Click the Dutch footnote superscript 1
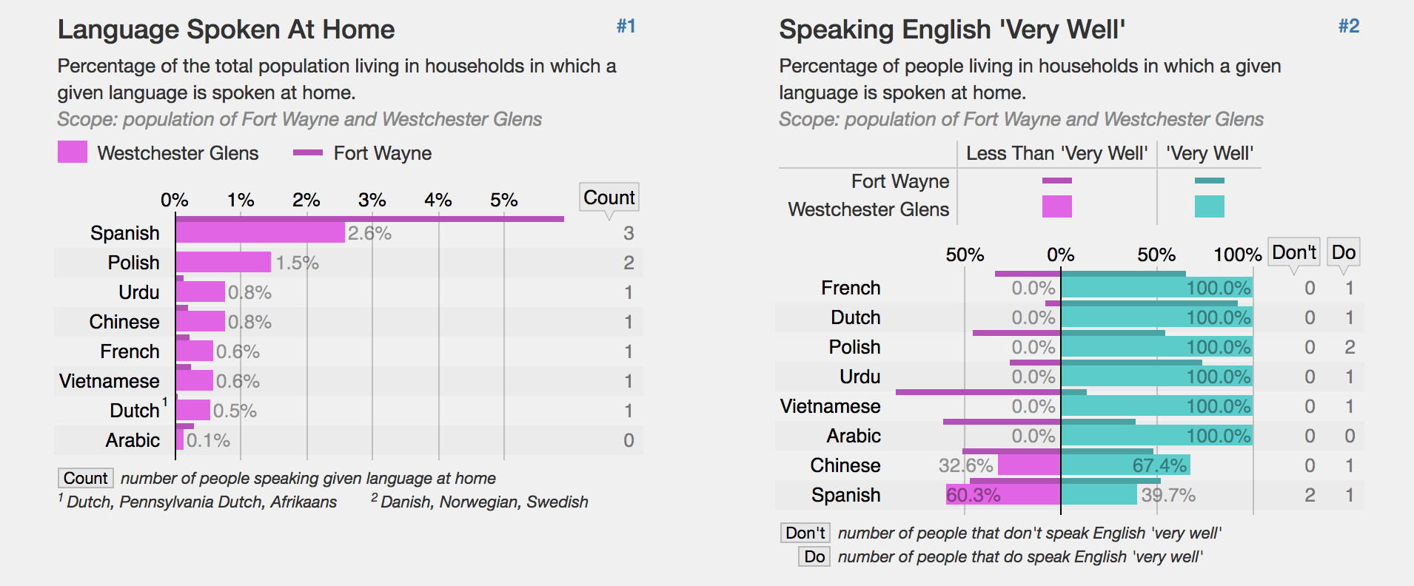The width and height of the screenshot is (1414, 586). point(164,403)
